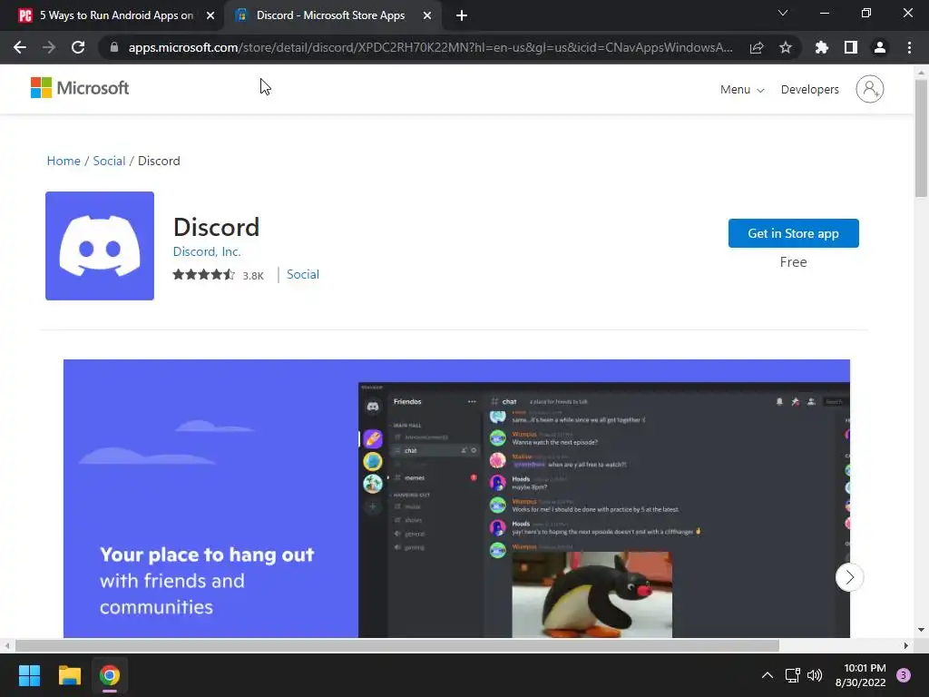Screen dimensions: 929x697
Task: Open the notification badge showing 3
Action: [904, 675]
